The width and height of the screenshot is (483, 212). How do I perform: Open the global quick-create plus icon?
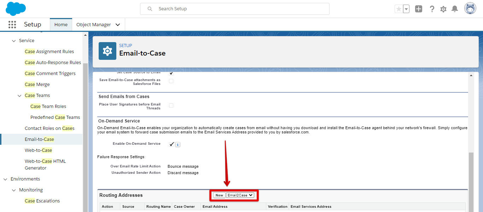[419, 8]
